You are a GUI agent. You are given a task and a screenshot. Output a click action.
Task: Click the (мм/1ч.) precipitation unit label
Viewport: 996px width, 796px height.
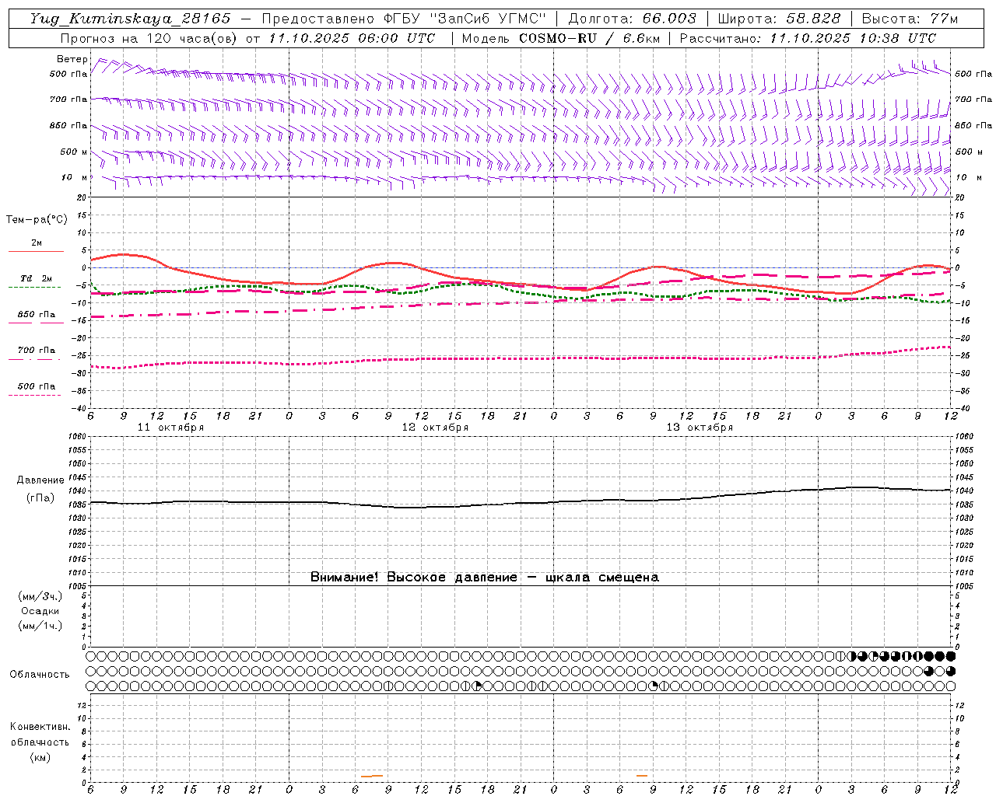40,626
